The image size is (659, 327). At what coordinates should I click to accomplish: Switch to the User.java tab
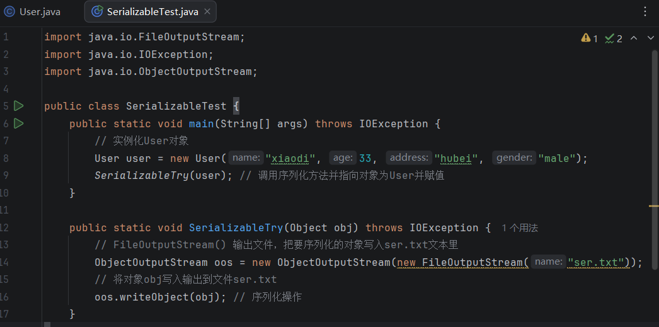[32, 12]
